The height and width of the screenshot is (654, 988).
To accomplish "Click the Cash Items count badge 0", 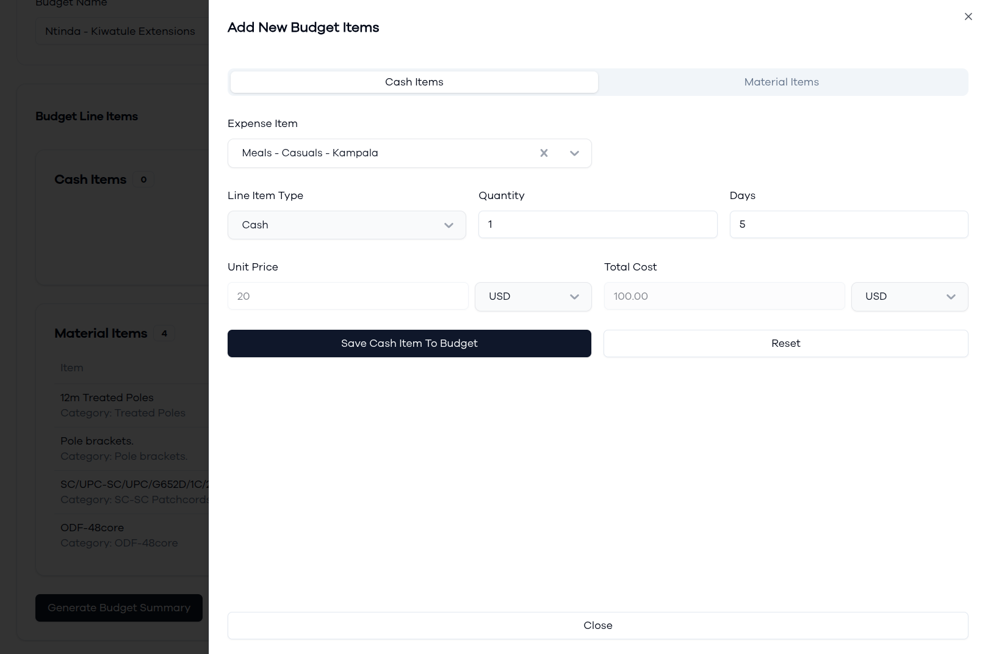I will coord(143,180).
